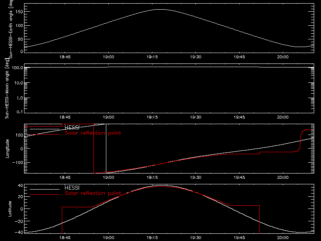The height and width of the screenshot is (241, 321).
Task: Click the 19:00 tick label of Longitude panel
Action: [x=108, y=178]
